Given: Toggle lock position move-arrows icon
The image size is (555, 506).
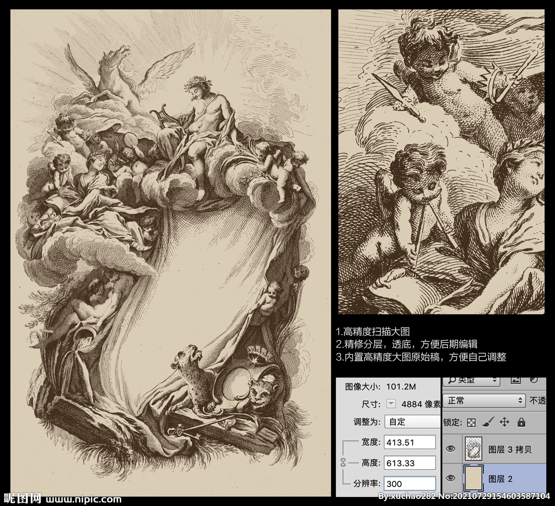Looking at the screenshot, I should click(x=505, y=422).
